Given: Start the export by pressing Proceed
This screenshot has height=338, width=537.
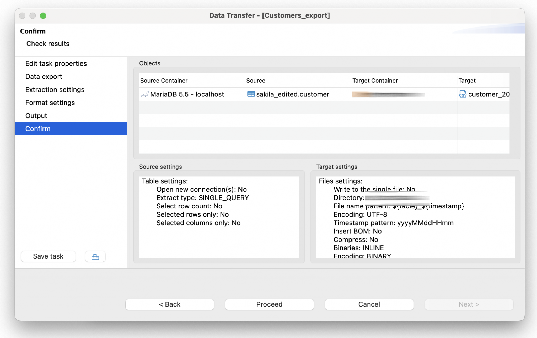Looking at the screenshot, I should (x=269, y=304).
